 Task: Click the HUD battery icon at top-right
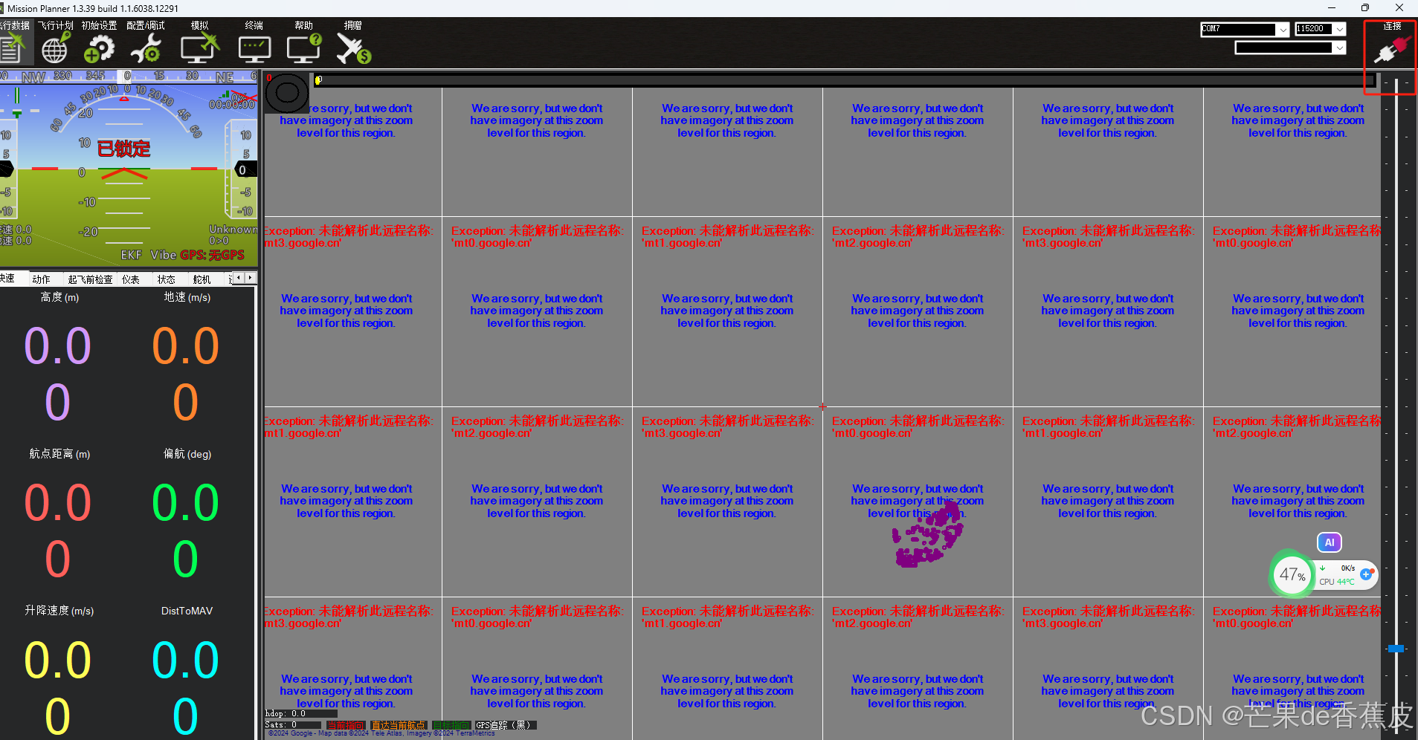[x=244, y=97]
